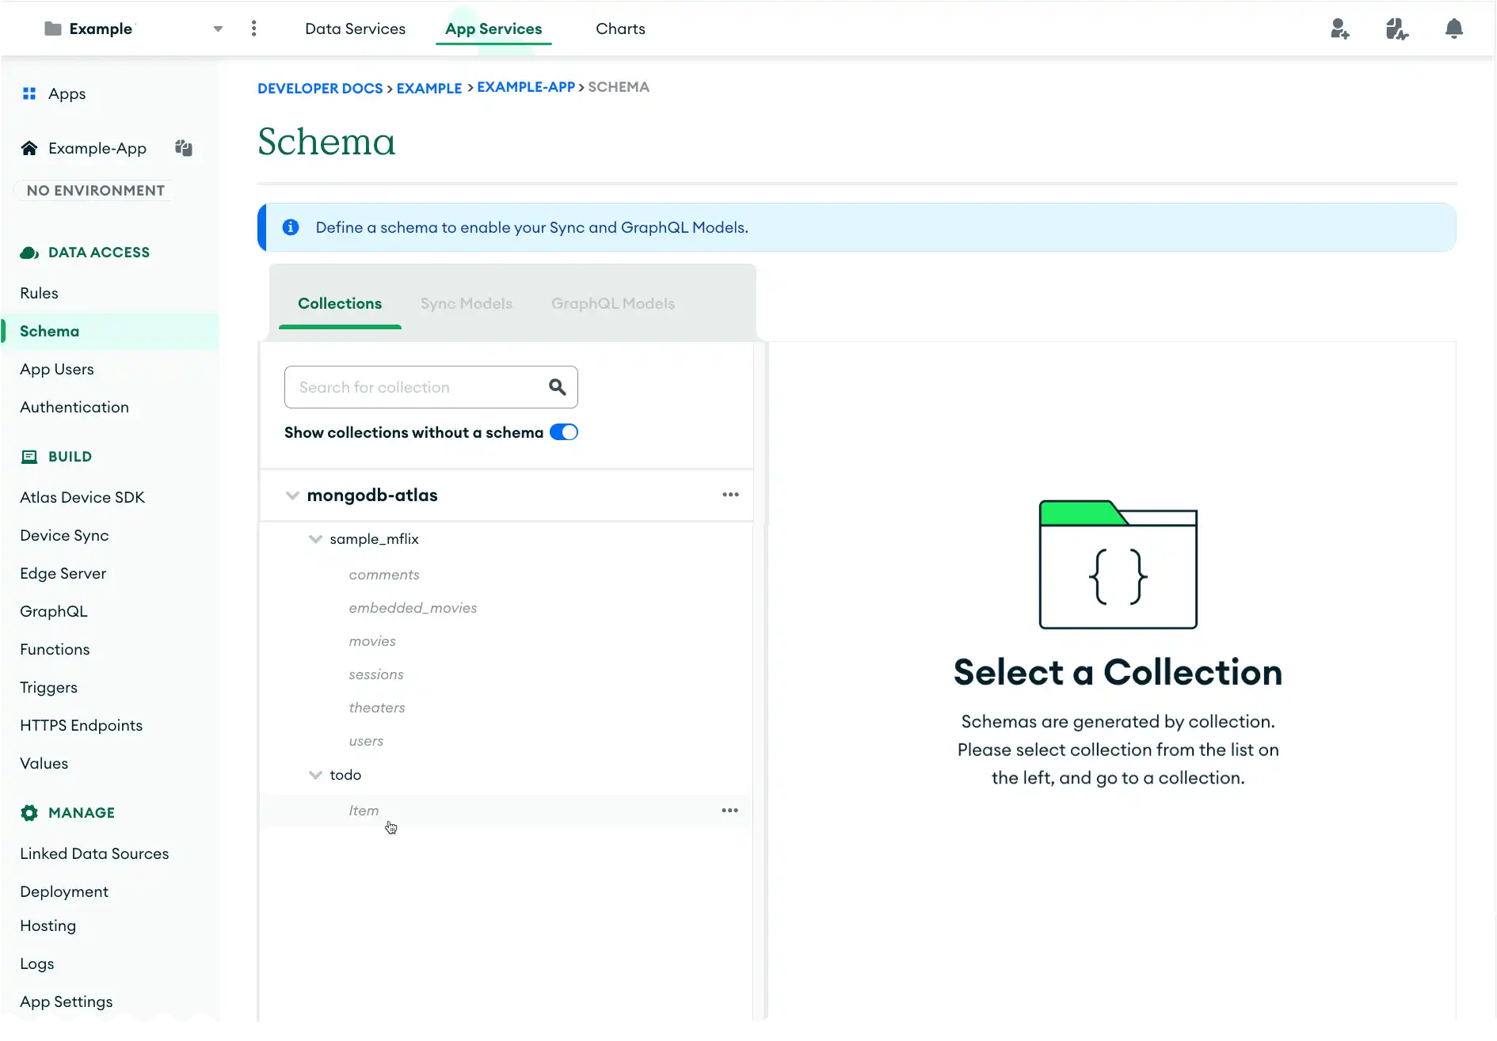Collapse the sample_mflix database
Screen dimensions: 1497x1041
click(x=316, y=539)
